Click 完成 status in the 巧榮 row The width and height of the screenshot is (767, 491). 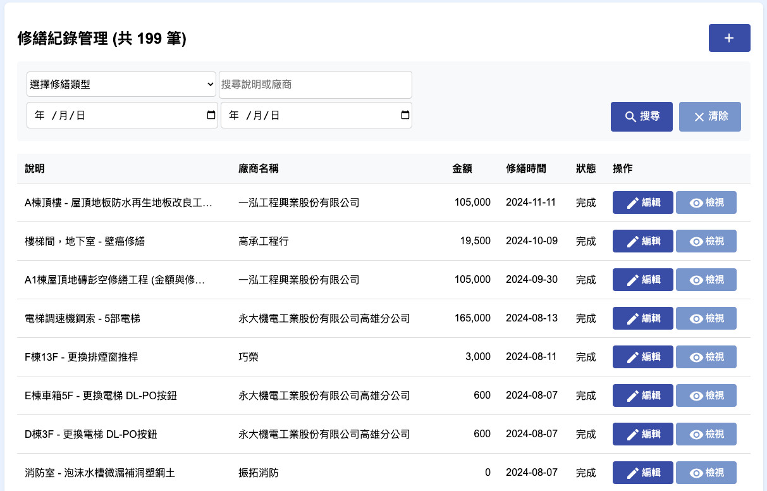[x=586, y=357]
